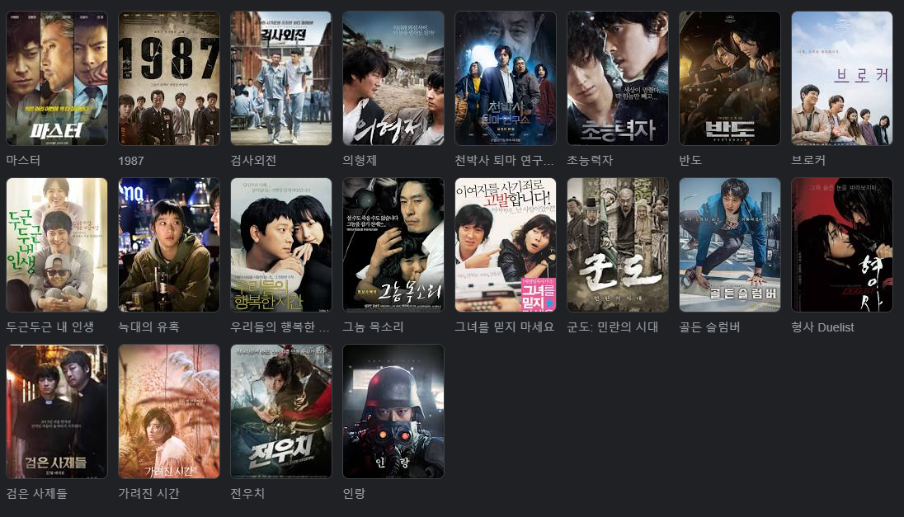Open the 검사외전 poster thumbnail
Viewport: 904px width, 517px height.
coord(281,78)
